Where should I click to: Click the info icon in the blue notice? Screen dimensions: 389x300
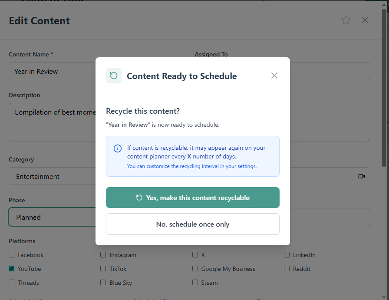point(117,148)
